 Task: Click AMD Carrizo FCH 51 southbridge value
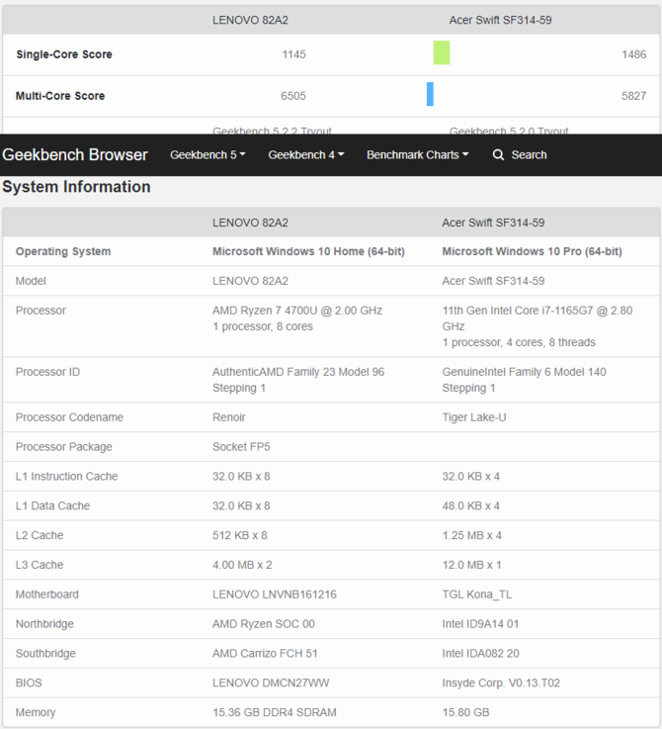[265, 653]
